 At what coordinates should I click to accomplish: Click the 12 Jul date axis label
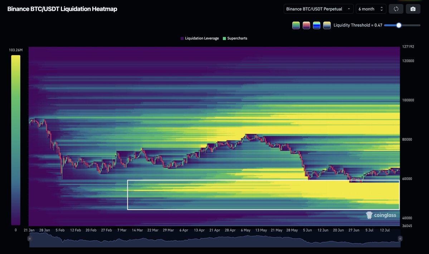(385, 230)
